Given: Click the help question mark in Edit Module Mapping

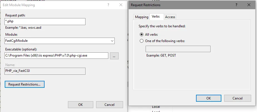Looking at the screenshot, I should (108, 5).
